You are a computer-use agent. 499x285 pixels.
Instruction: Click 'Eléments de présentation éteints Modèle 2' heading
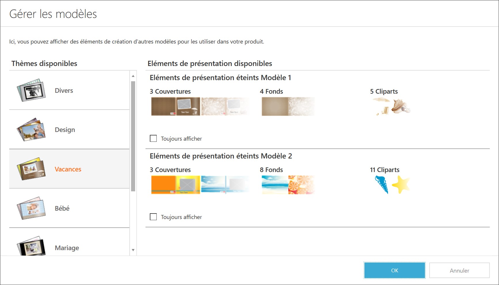tap(221, 156)
